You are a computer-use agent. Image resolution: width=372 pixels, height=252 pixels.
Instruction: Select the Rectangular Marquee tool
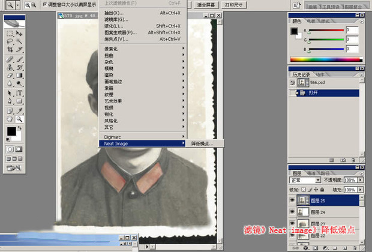pyautogui.click(x=10, y=34)
